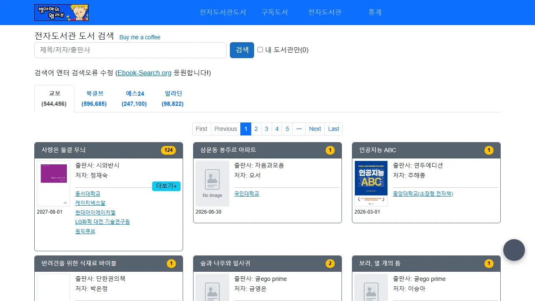Click the floating circular button bottom right
Image resolution: width=535 pixels, height=301 pixels.
pos(514,250)
